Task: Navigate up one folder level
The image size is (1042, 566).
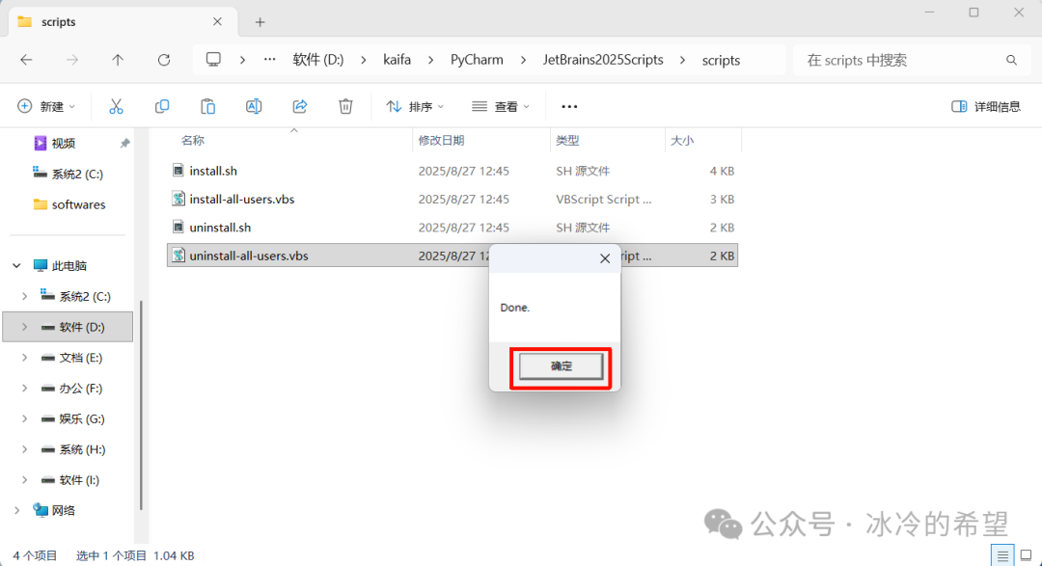Action: 118,60
